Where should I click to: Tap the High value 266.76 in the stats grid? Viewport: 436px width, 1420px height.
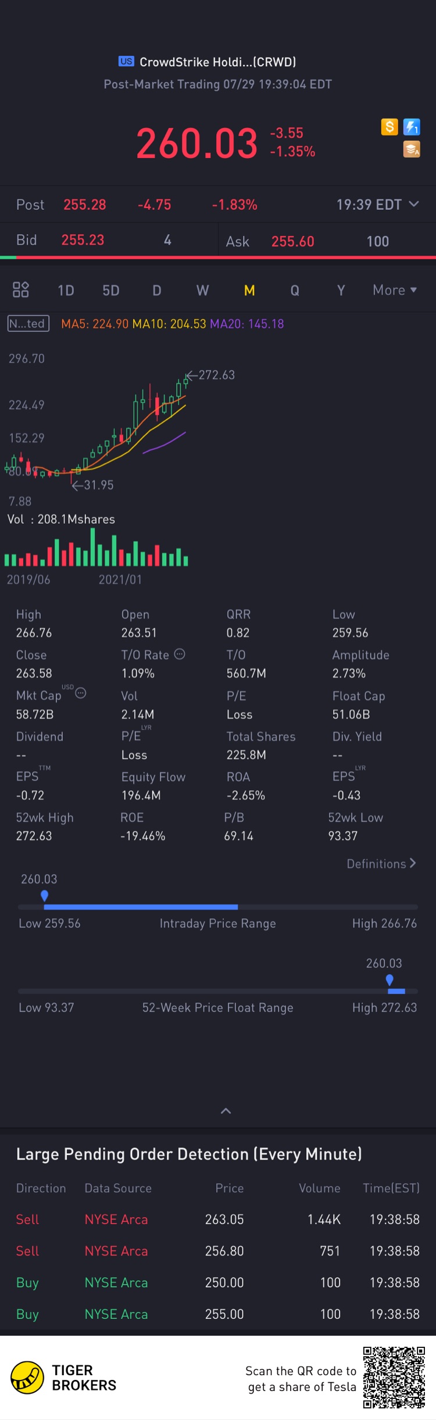pyautogui.click(x=34, y=632)
